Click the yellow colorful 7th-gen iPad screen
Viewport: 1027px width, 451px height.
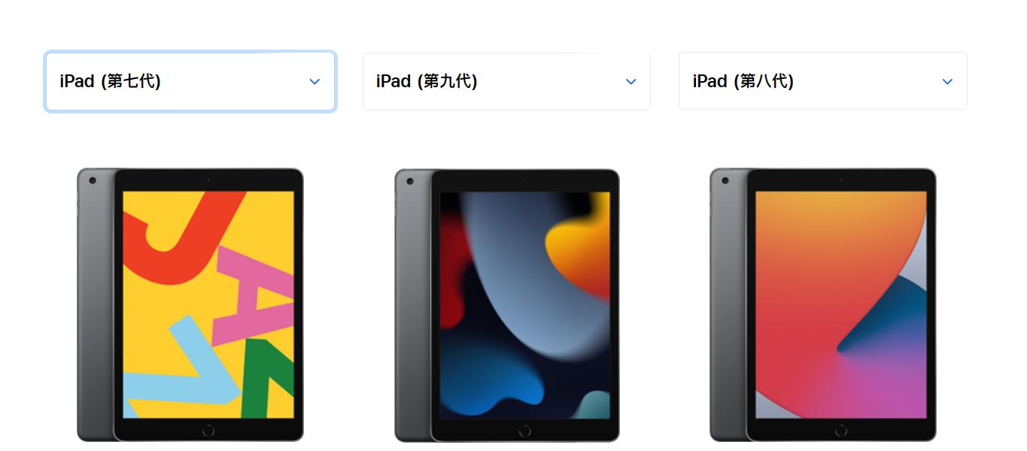[x=208, y=304]
